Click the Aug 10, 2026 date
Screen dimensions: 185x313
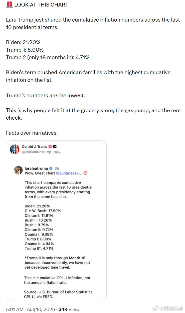[41, 309]
